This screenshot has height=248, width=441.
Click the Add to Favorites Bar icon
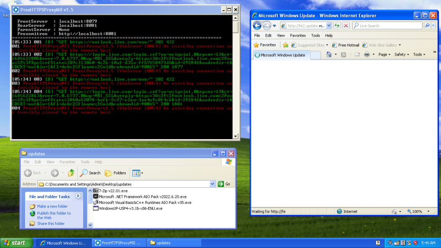[x=285, y=45]
